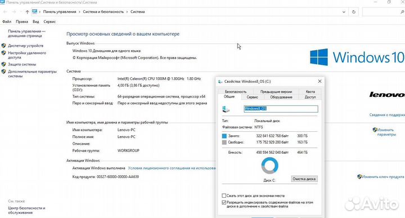
Task: Click the Back arrow in Explorer toolbar
Action: (5, 12)
